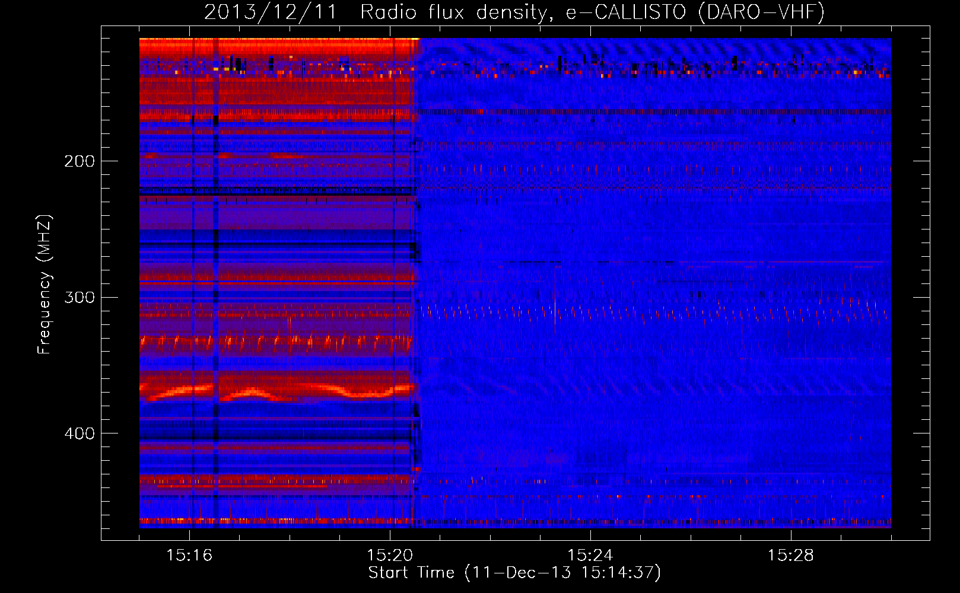Click the 'Start Time (11-Dec-13 15:14:37)' label

click(514, 573)
